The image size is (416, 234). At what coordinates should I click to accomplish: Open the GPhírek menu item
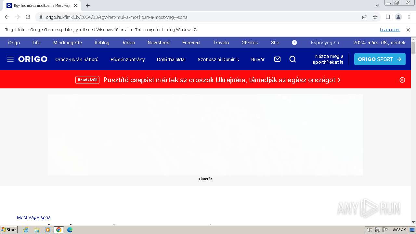250,43
